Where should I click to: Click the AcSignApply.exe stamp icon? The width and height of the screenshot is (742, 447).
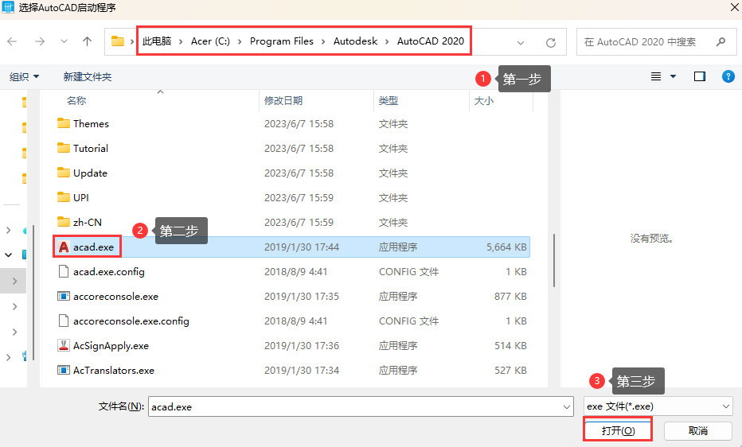tap(64, 345)
